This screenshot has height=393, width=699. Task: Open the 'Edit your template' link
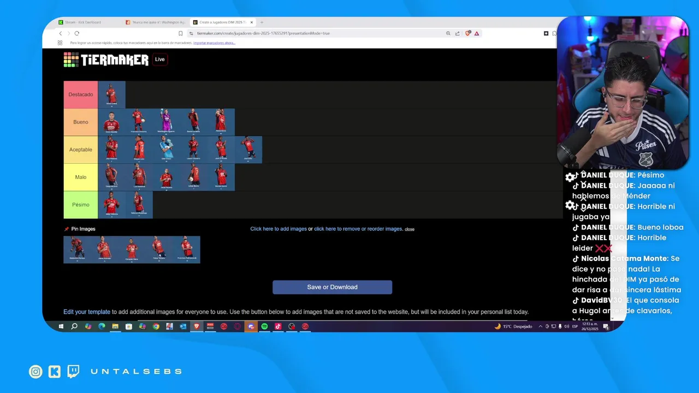(x=87, y=312)
